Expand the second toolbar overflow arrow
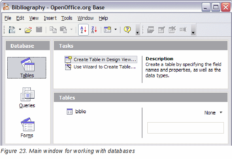 pos(193,30)
